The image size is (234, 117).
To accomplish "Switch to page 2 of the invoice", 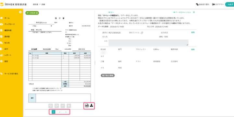I will tap(59, 112).
